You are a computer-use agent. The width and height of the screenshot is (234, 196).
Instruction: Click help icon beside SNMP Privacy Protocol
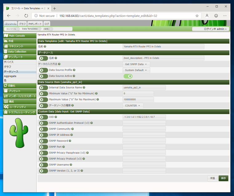pyautogui.click(x=84, y=159)
